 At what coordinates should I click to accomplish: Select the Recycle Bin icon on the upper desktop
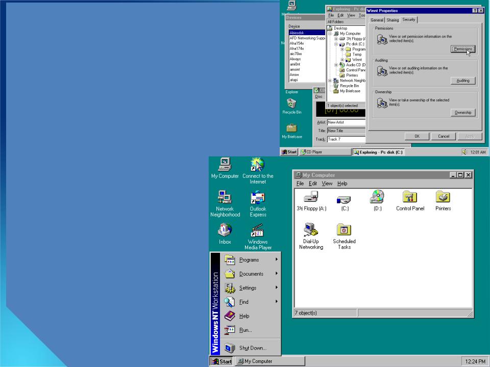coord(291,106)
